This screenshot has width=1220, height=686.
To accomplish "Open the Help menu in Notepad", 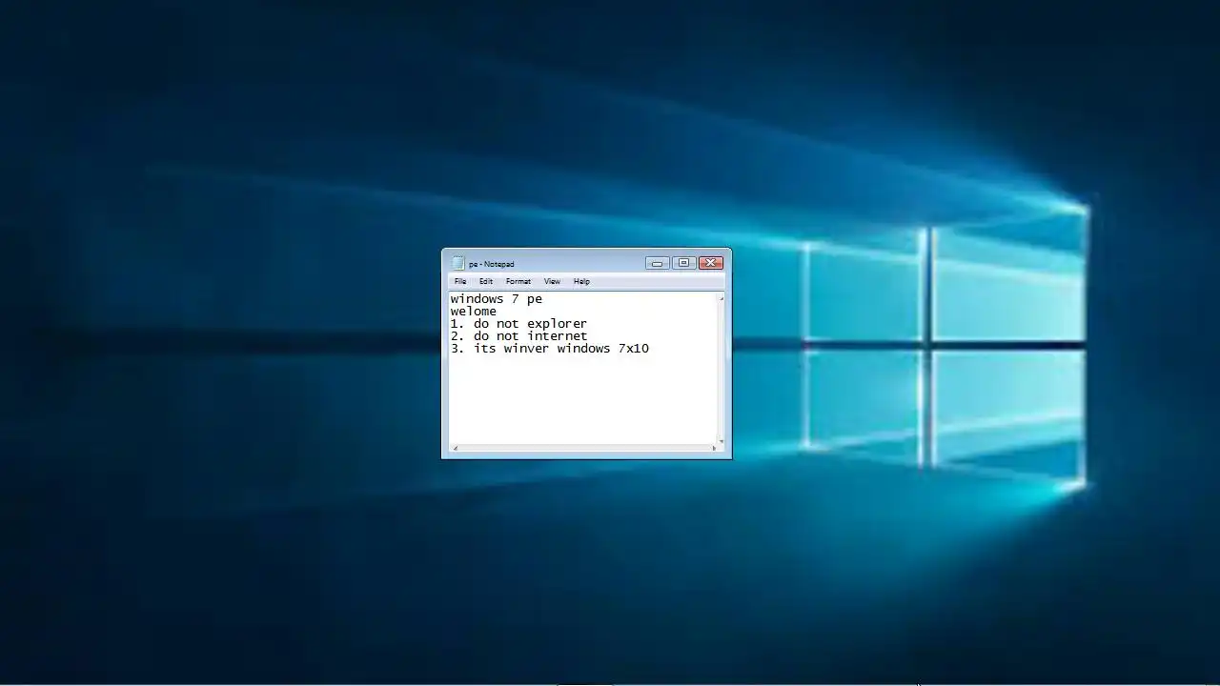I will click(581, 281).
